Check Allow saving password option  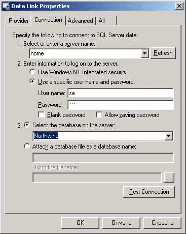click(x=99, y=115)
